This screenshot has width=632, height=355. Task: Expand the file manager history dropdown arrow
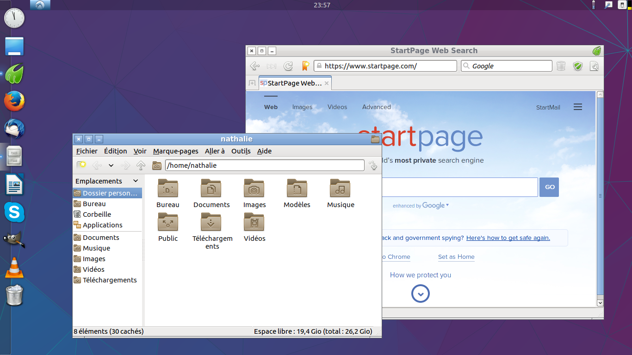[x=111, y=165]
